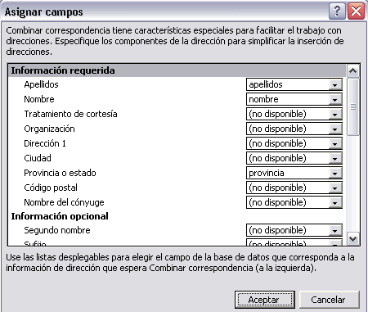Click the Aceptar button

pyautogui.click(x=264, y=300)
